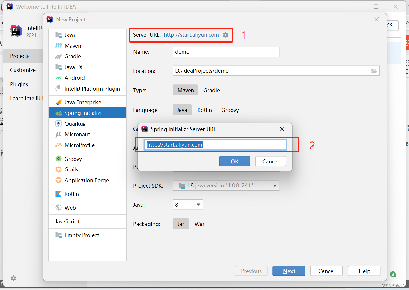This screenshot has height=290, width=409.
Task: Click the Previous button
Action: (251, 271)
